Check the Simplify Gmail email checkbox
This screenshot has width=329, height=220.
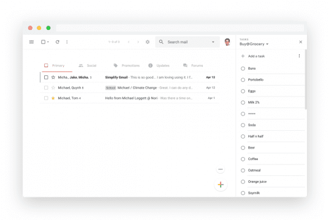tap(46, 77)
